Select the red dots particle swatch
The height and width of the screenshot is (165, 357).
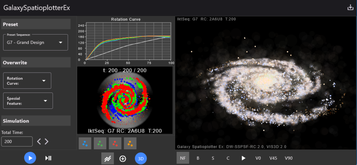coord(115,143)
